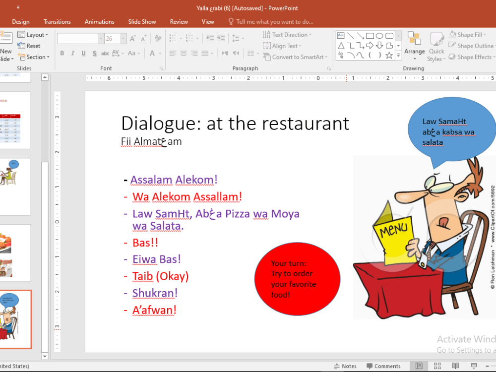Click font size field showing 26
Viewport: 496px width, 372px height.
point(113,39)
